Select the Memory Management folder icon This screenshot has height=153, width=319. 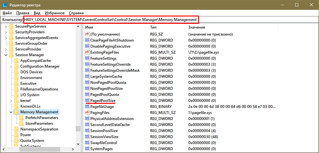click(x=17, y=112)
